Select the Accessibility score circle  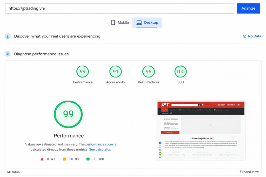coord(115,71)
